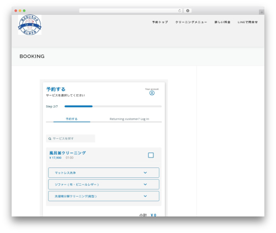276x233 pixels.
Task: Click the 01:00 duration text
Action: (x=70, y=158)
